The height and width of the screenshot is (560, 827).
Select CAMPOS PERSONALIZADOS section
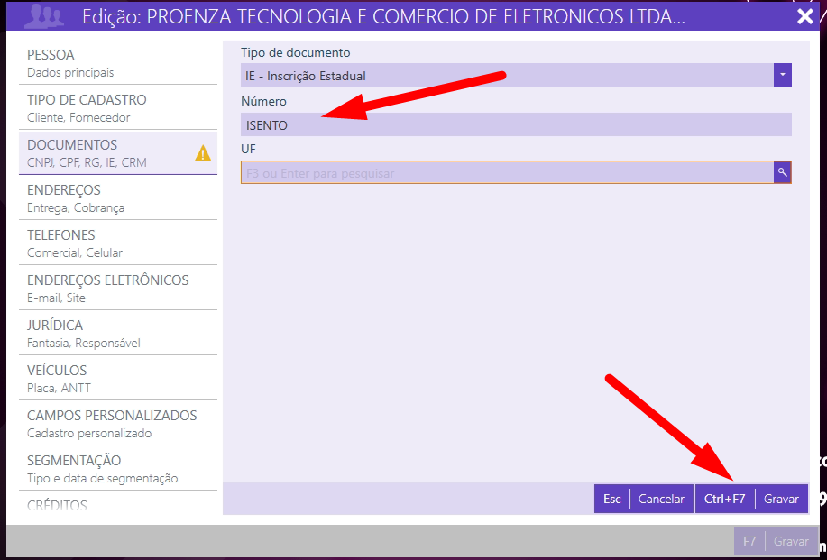(117, 424)
